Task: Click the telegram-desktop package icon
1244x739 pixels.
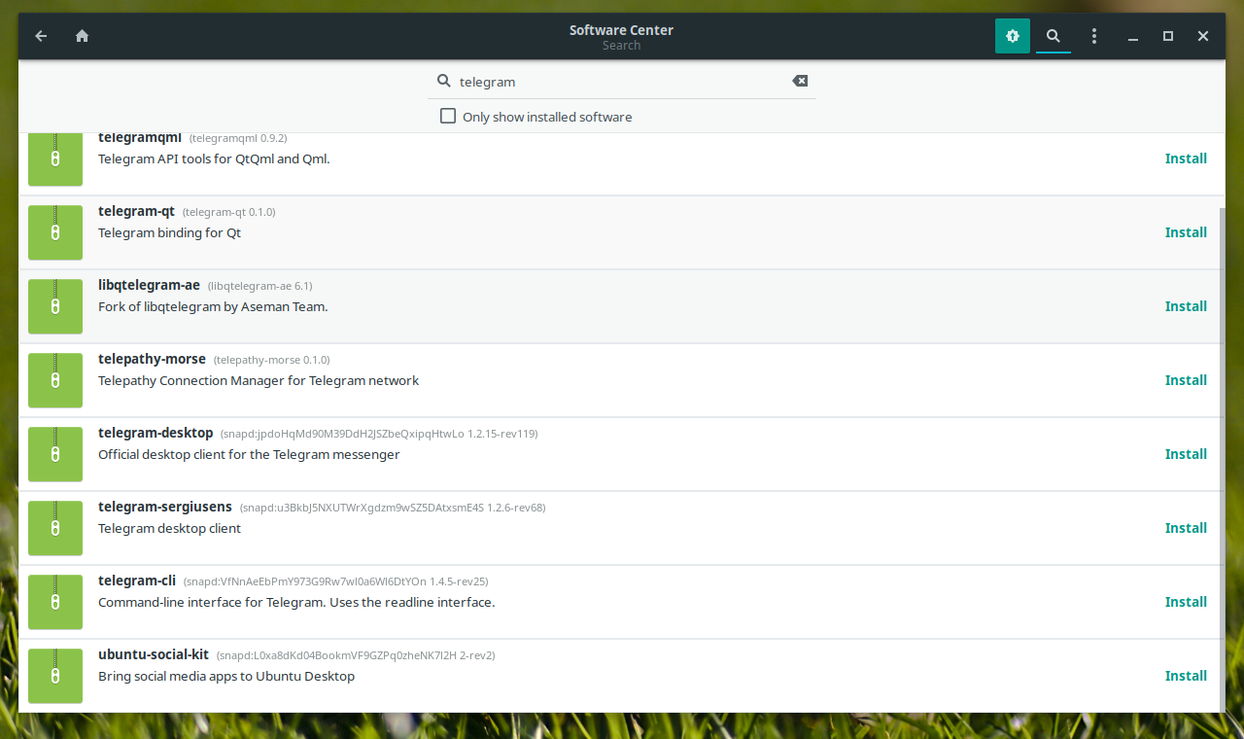Action: click(55, 454)
